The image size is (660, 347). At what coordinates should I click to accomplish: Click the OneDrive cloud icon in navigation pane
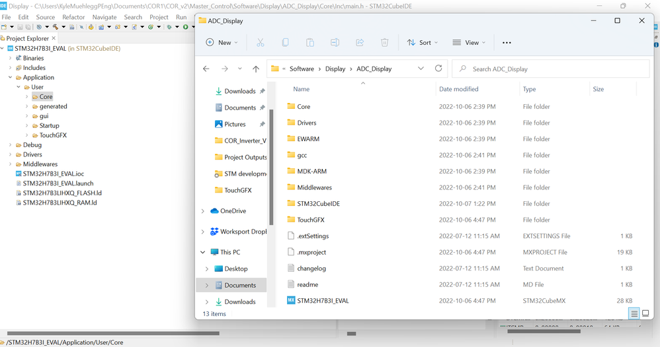point(214,211)
